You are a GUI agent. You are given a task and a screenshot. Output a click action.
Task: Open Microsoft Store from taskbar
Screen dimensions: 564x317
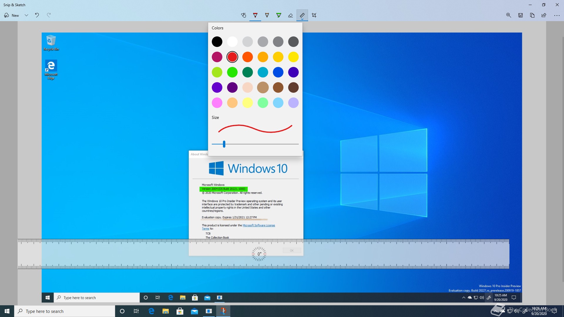(x=180, y=311)
